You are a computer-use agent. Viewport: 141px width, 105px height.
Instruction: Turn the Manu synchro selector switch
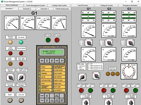click(96, 76)
